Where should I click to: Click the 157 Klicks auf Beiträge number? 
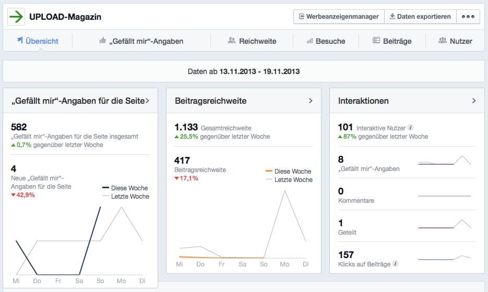point(346,254)
